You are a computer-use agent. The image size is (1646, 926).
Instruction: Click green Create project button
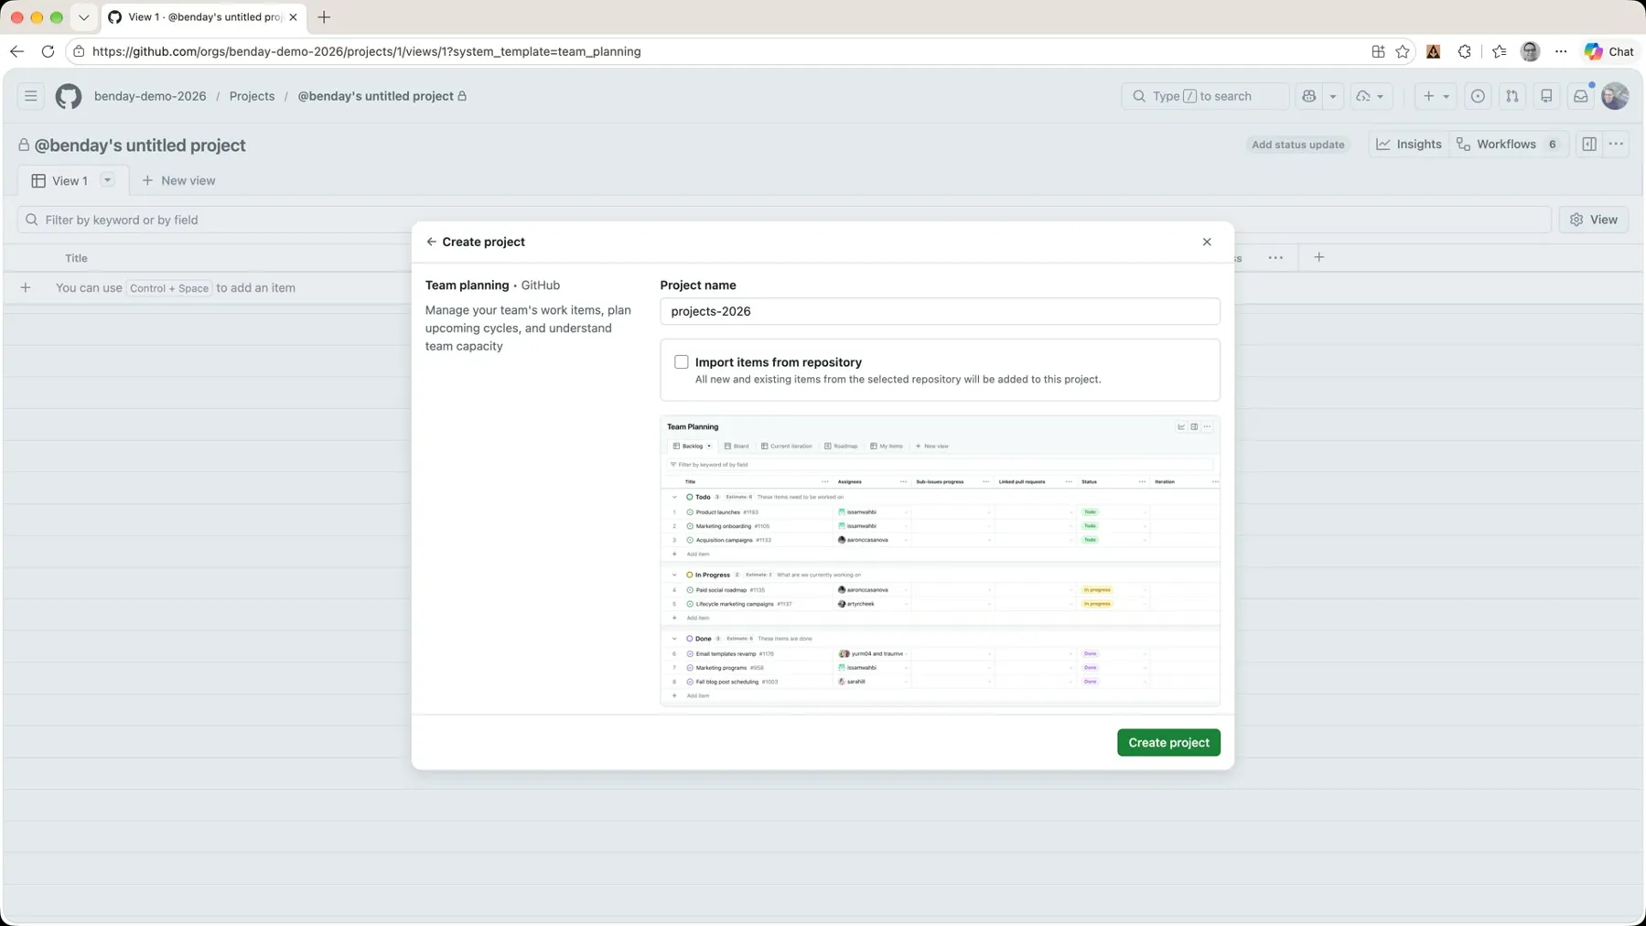click(x=1168, y=742)
